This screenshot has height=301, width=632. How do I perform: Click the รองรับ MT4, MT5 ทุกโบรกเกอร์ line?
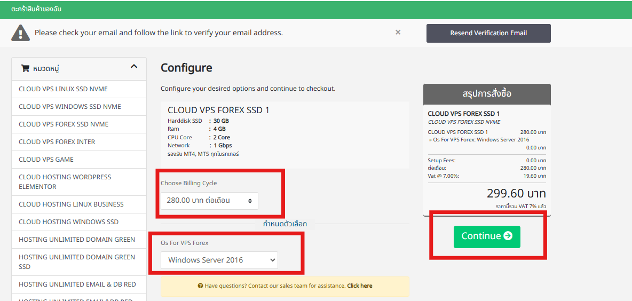(203, 154)
